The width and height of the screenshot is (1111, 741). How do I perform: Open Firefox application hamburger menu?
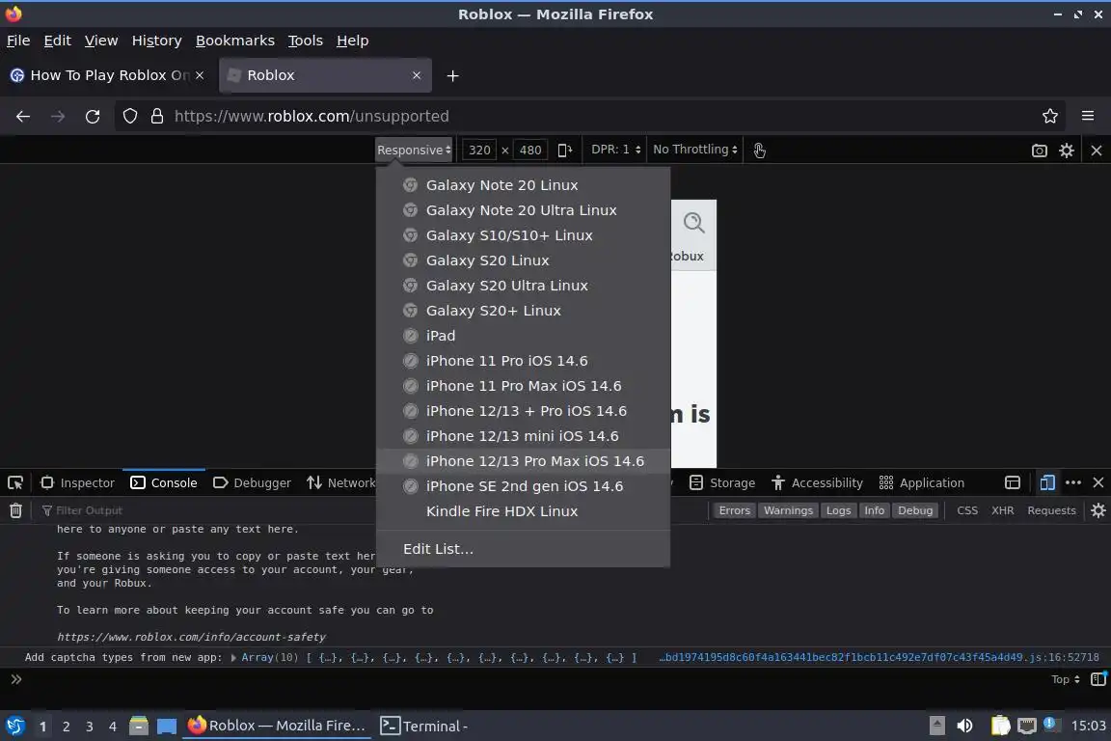(x=1088, y=116)
